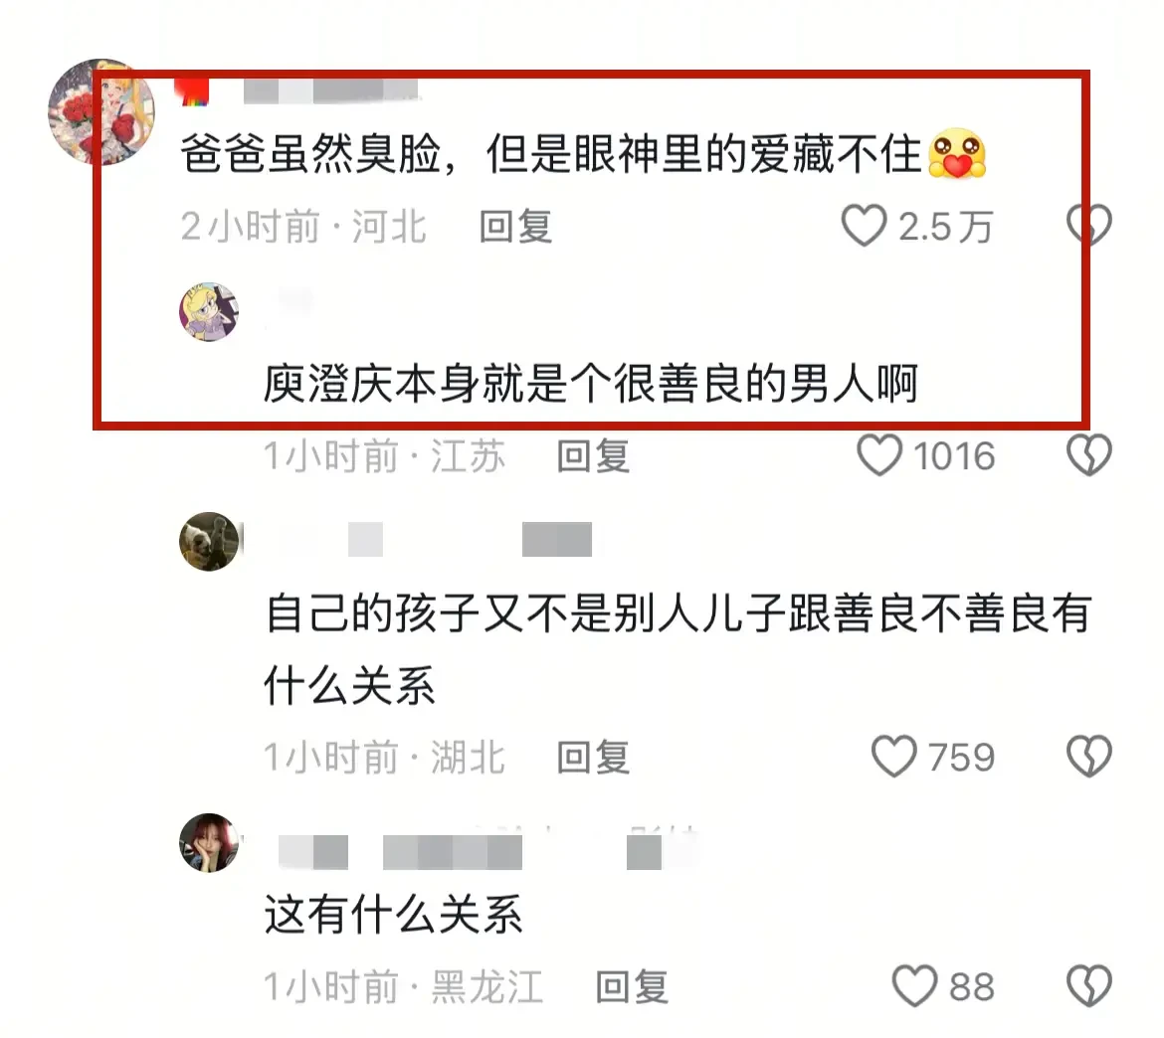This screenshot has width=1164, height=1038.
Task: Open the dog avatar commenter profile
Action: click(x=209, y=542)
